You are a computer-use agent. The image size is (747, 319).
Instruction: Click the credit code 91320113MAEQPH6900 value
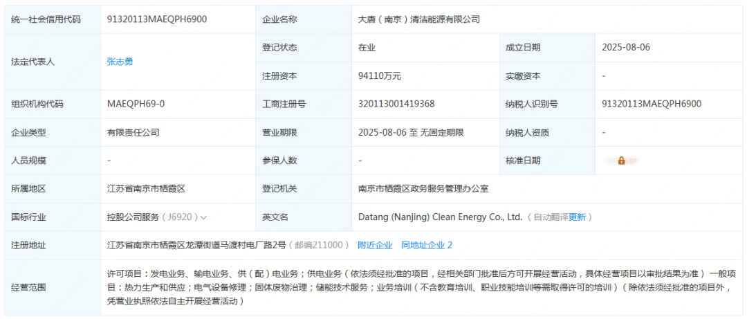157,19
